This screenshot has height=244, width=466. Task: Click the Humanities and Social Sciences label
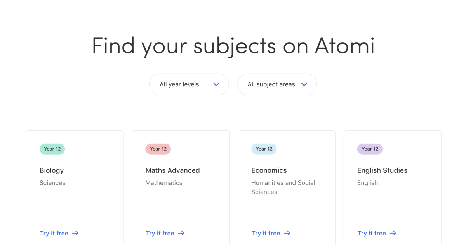click(283, 187)
